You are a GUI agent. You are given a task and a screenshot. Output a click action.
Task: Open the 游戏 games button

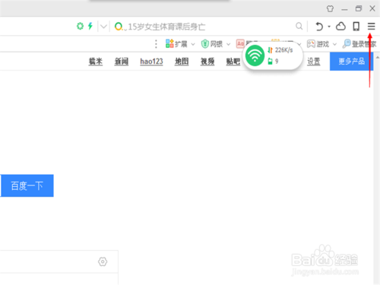tap(318, 44)
